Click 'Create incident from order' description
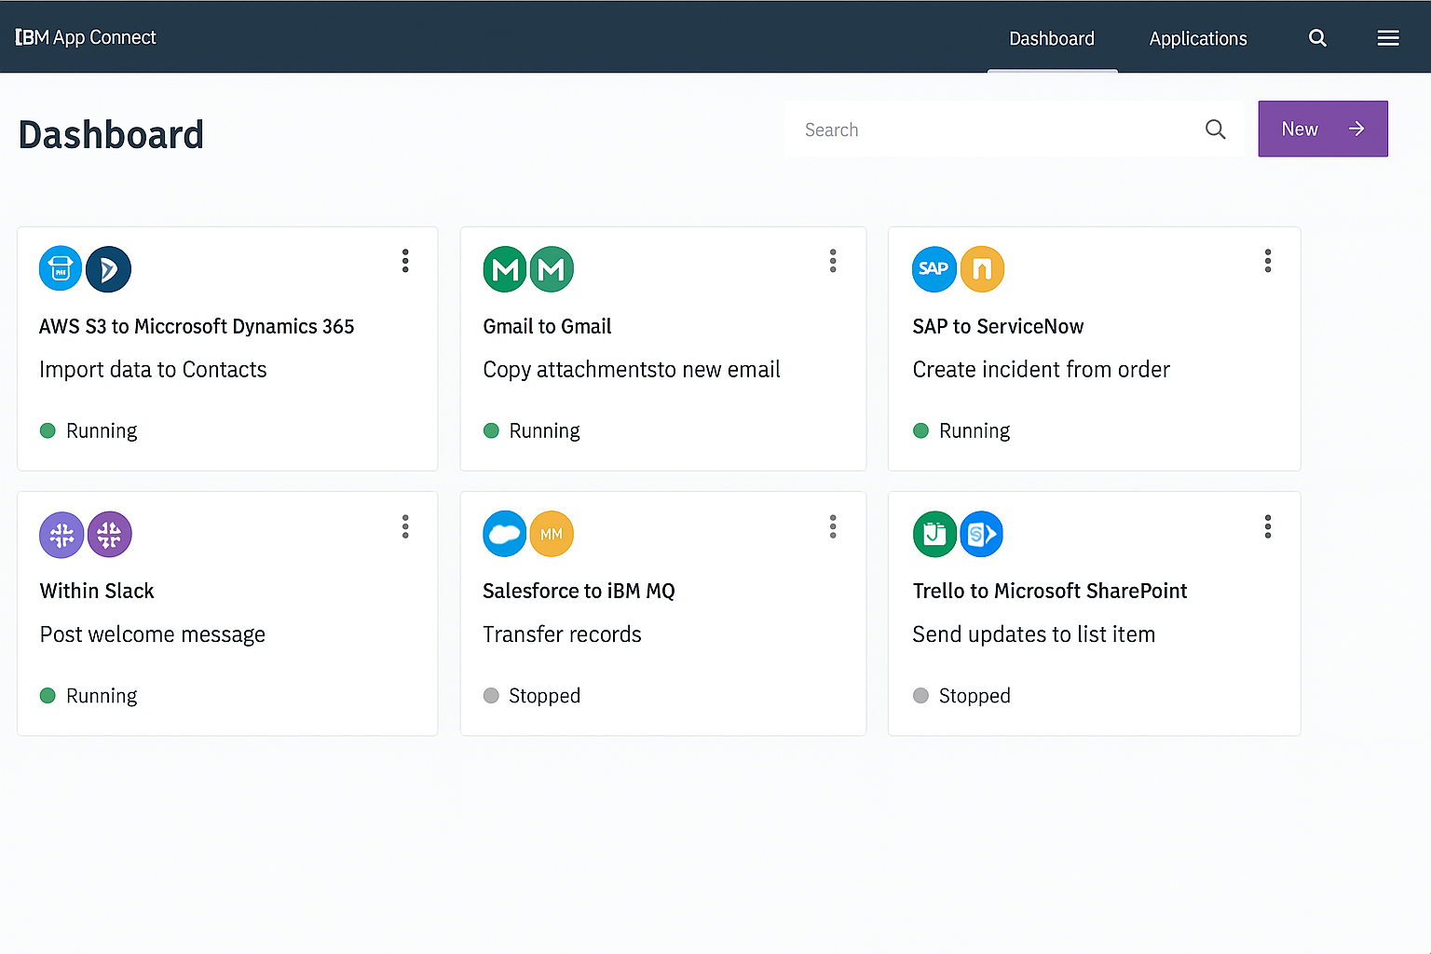 (1041, 370)
